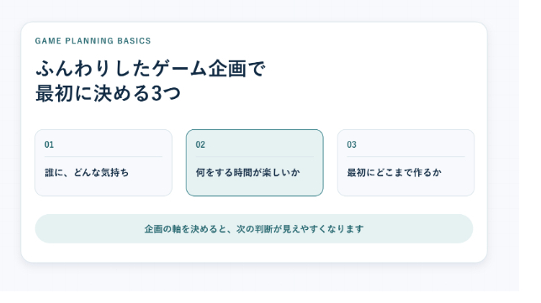541x303 pixels.
Task: Select the highlighted card numbered 02
Action: [255, 163]
